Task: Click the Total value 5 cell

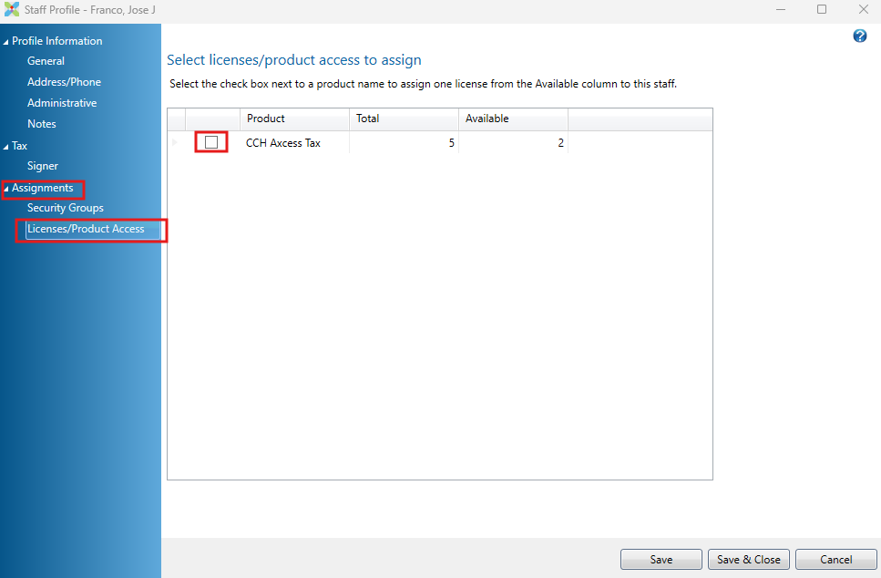Action: (x=404, y=143)
